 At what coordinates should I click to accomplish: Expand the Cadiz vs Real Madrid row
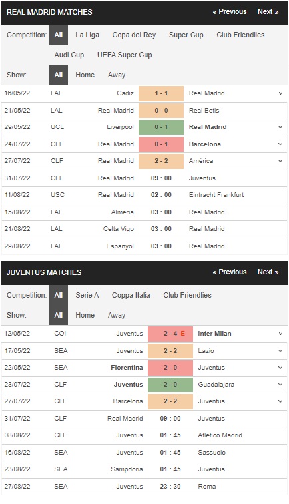click(280, 93)
